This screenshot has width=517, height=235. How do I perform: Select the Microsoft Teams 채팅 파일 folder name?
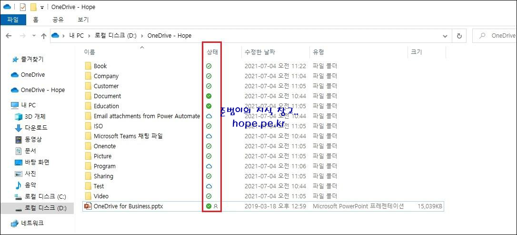pos(128,136)
